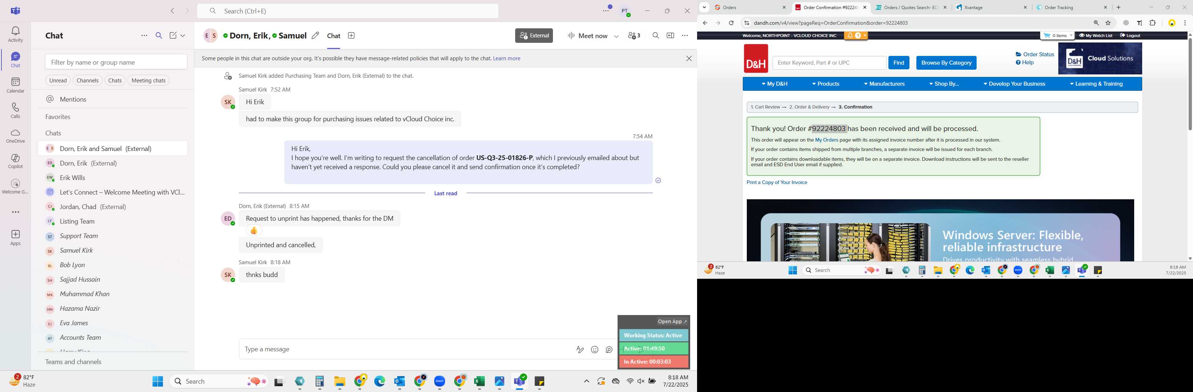1193x392 pixels.
Task: Expand the My D&H menu
Action: tap(774, 84)
